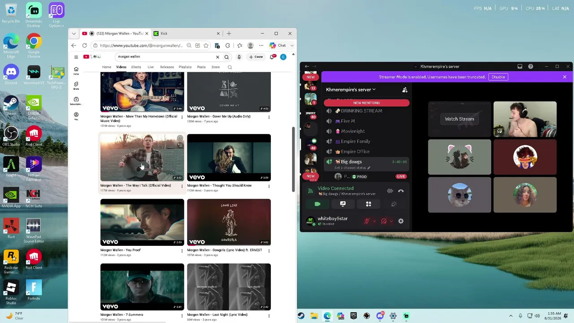Open YouTube account avatar menu
Screen dimensions: 574x323
pos(283,57)
